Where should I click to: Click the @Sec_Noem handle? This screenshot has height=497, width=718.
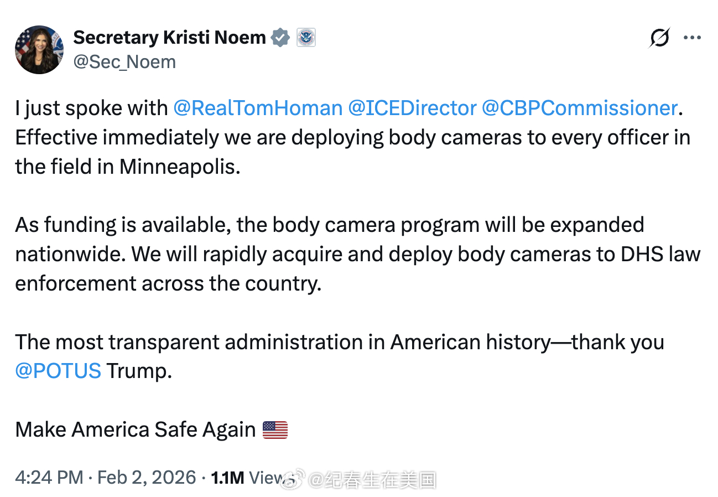pos(124,62)
